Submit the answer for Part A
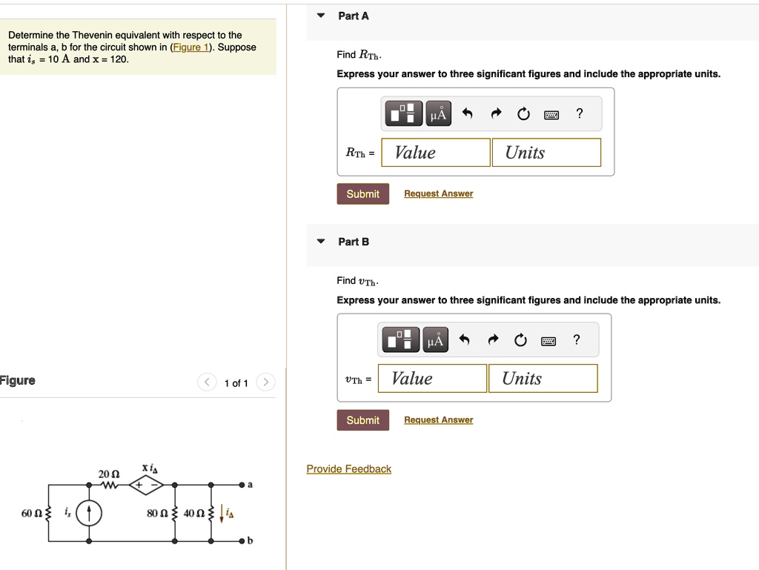759x570 pixels. click(362, 193)
